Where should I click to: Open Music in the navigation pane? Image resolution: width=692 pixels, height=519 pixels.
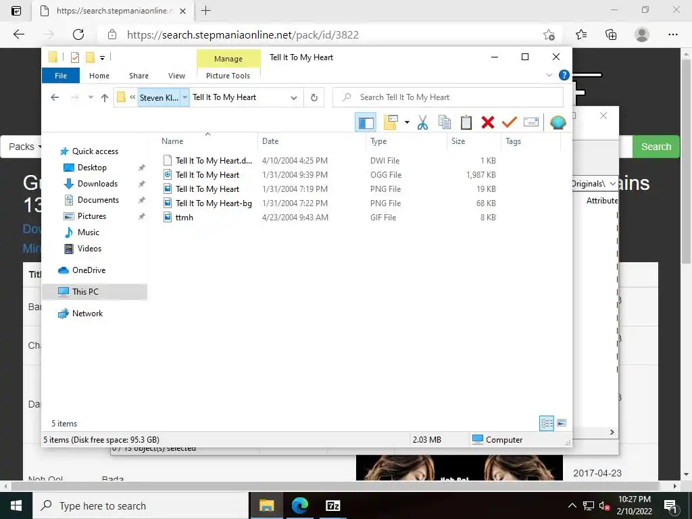tap(89, 232)
